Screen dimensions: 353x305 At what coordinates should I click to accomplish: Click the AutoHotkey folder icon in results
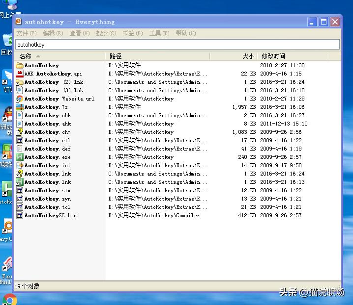pos(20,65)
